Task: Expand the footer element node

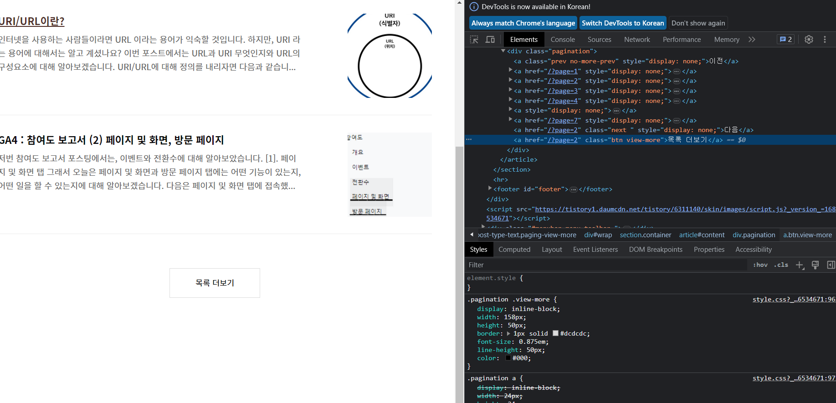Action: 490,188
